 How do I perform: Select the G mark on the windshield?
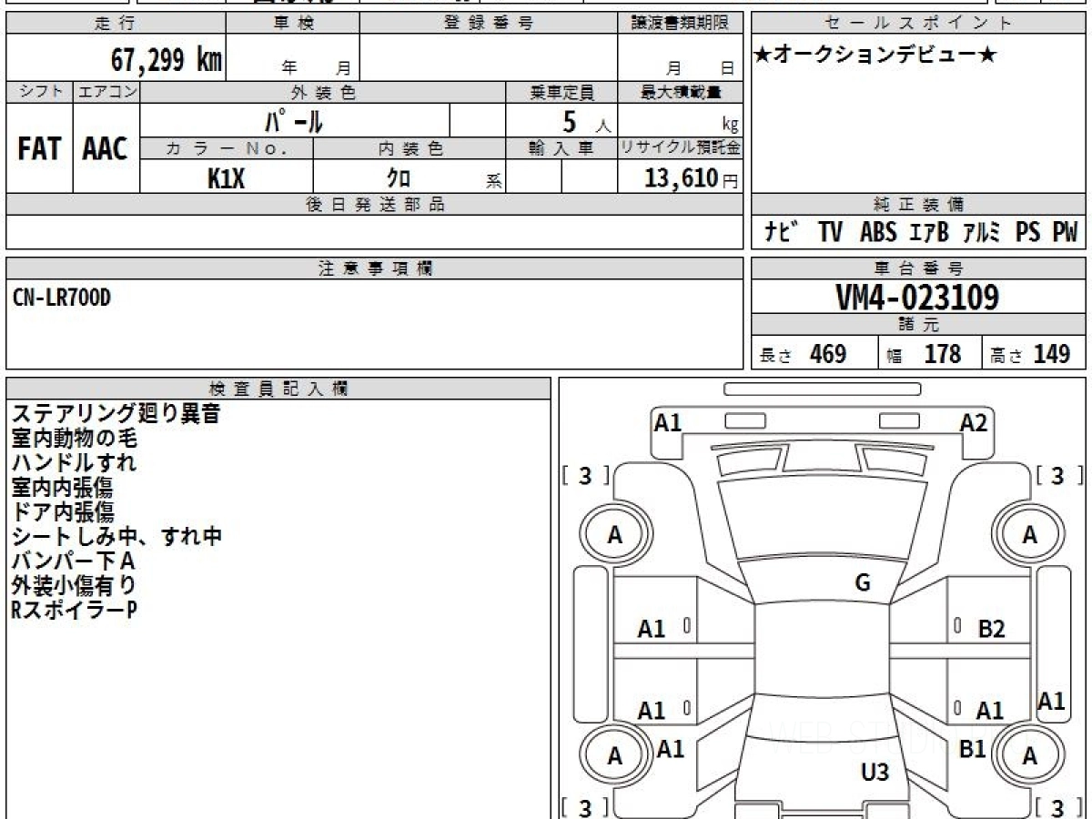pyautogui.click(x=863, y=583)
